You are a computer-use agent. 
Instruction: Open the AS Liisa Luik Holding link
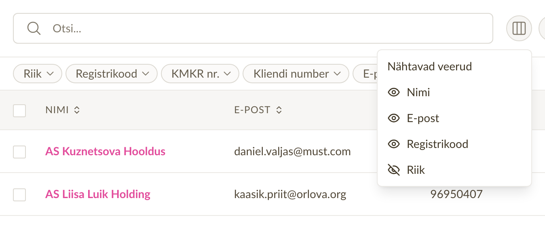(98, 194)
